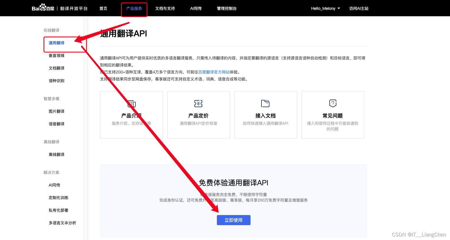The height and width of the screenshot is (240, 450).
Task: Click the Baidu logo icon
Action: (x=43, y=8)
